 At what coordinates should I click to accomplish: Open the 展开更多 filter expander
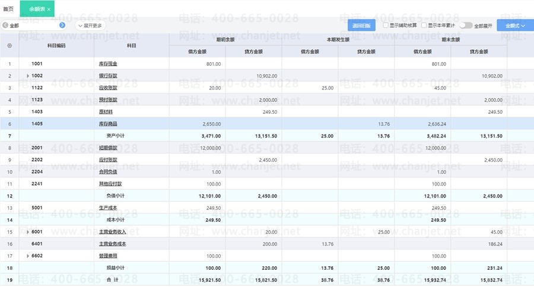pos(90,25)
